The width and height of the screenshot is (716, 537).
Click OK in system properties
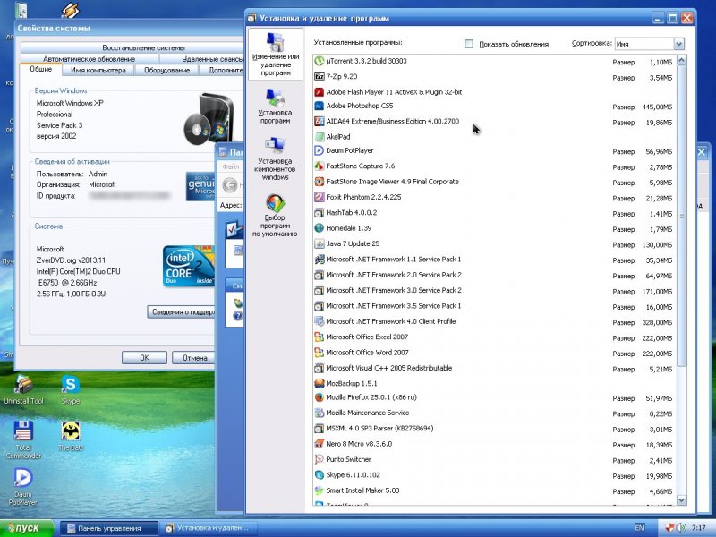(x=144, y=357)
